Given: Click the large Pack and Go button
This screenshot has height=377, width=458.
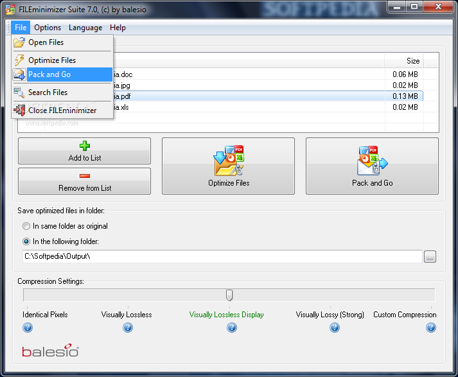Looking at the screenshot, I should 372,166.
